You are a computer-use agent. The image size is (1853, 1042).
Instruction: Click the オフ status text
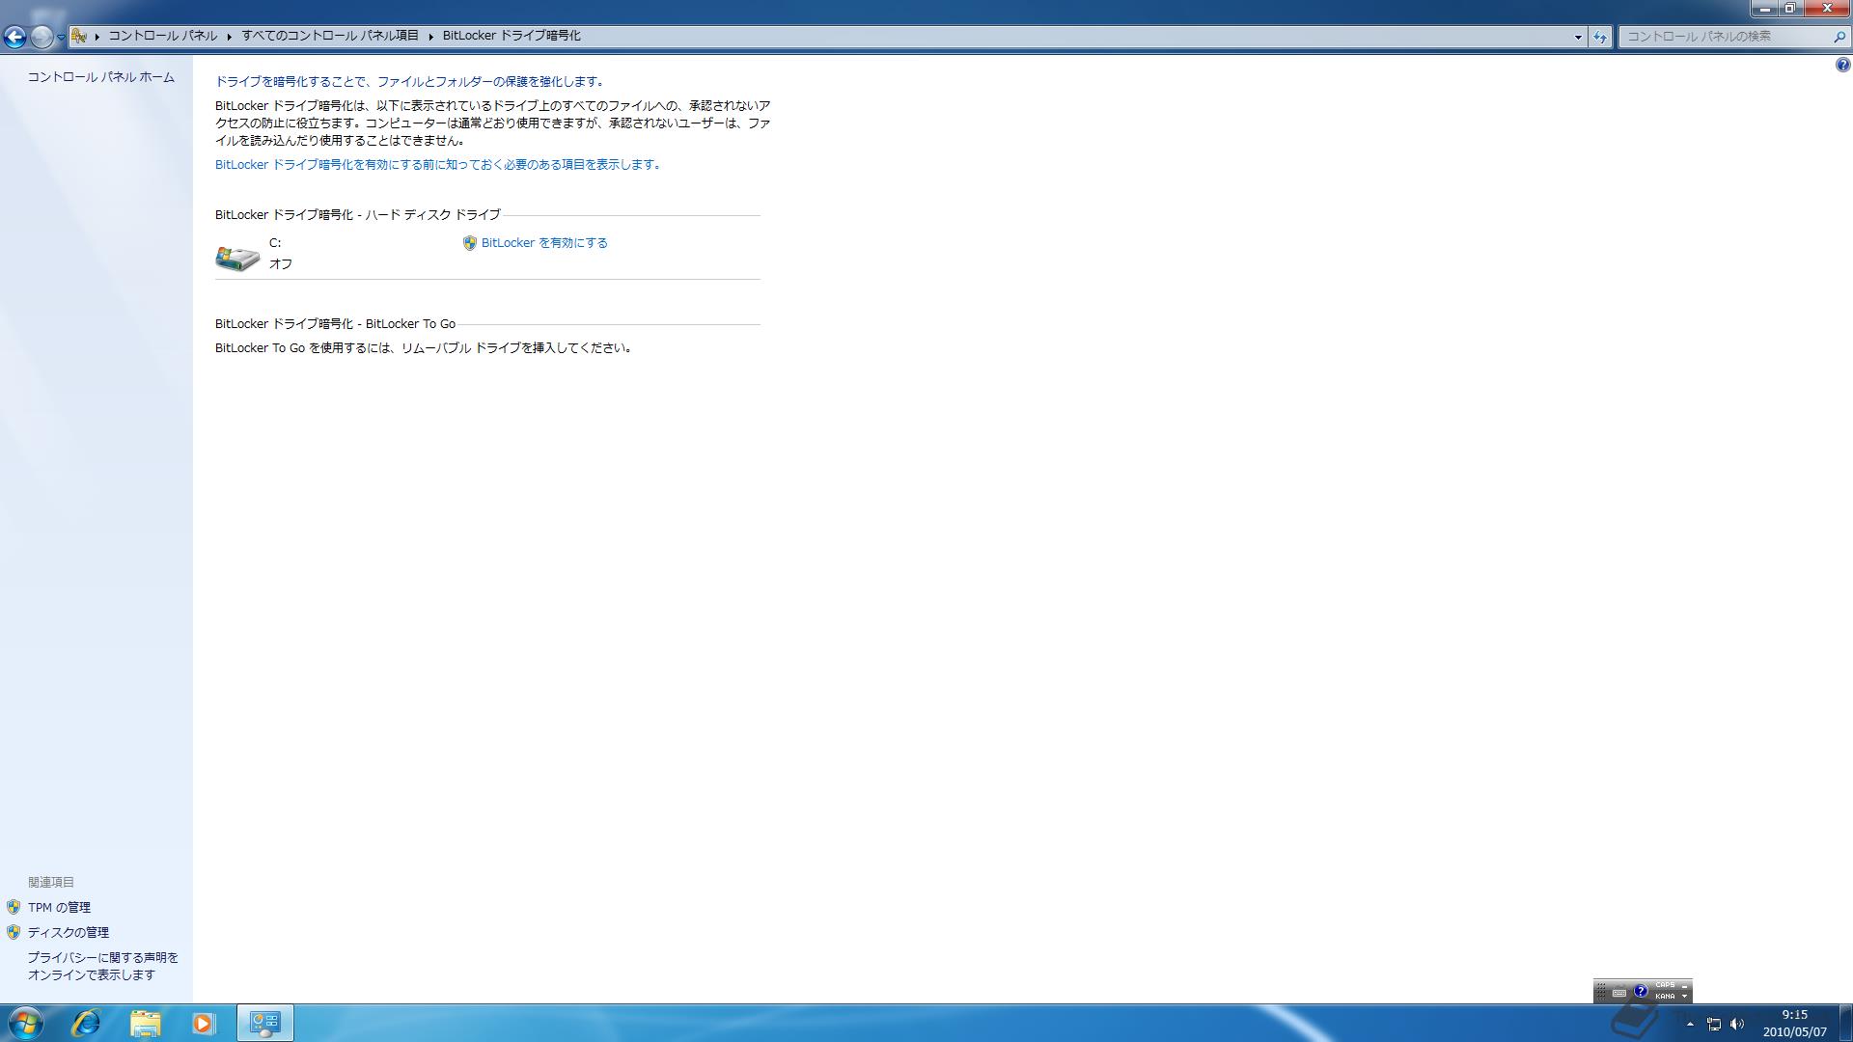point(281,263)
